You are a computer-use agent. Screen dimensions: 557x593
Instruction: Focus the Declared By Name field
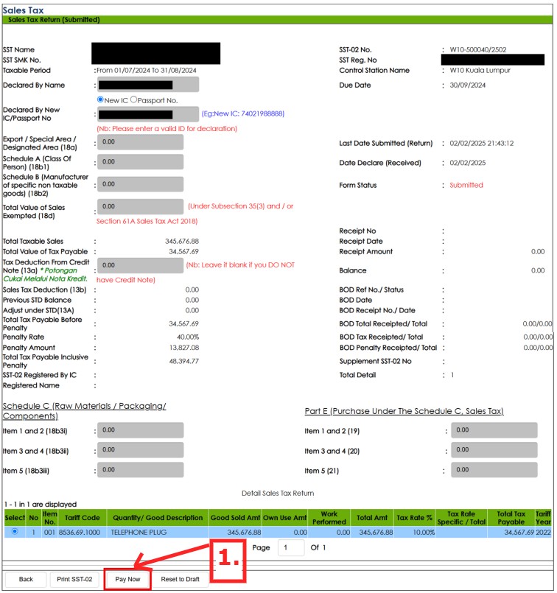147,85
